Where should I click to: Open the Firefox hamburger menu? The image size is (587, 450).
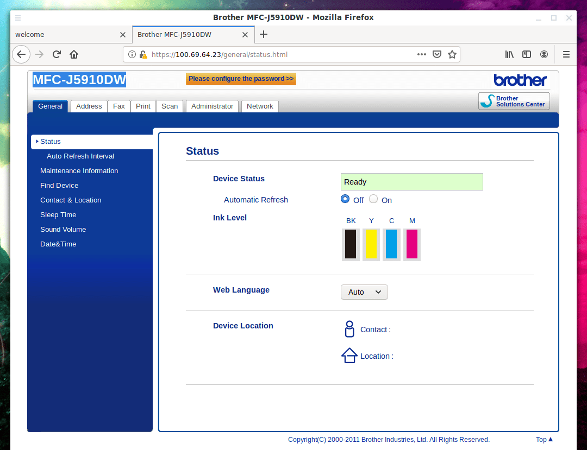coord(566,54)
